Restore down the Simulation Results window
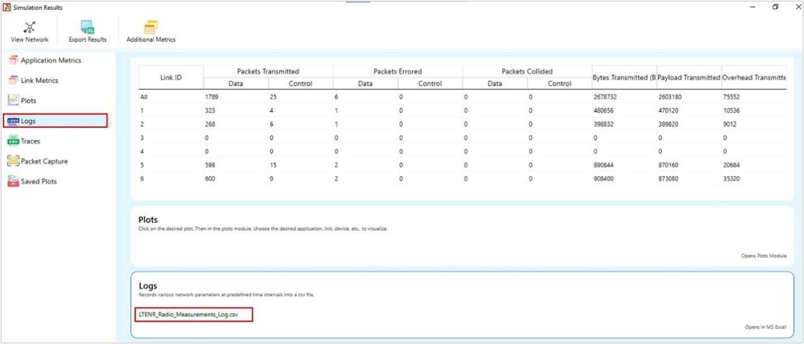This screenshot has height=344, width=804. pos(775,7)
